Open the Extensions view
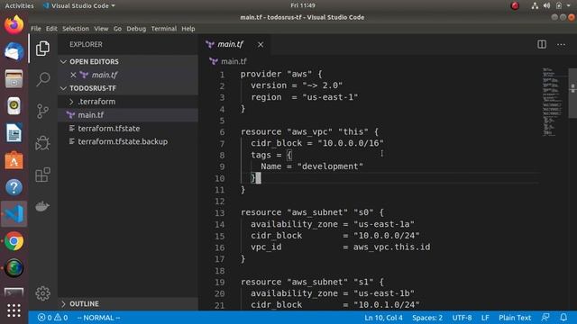The height and width of the screenshot is (324, 577). pyautogui.click(x=42, y=175)
